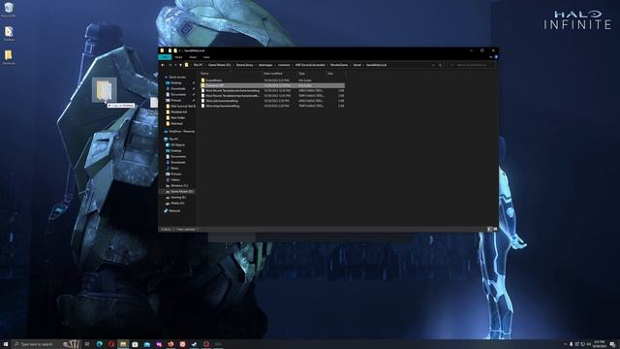The width and height of the screenshot is (620, 349).
Task: Open Gaming (E:) drive in sidebar
Action: [178, 198]
